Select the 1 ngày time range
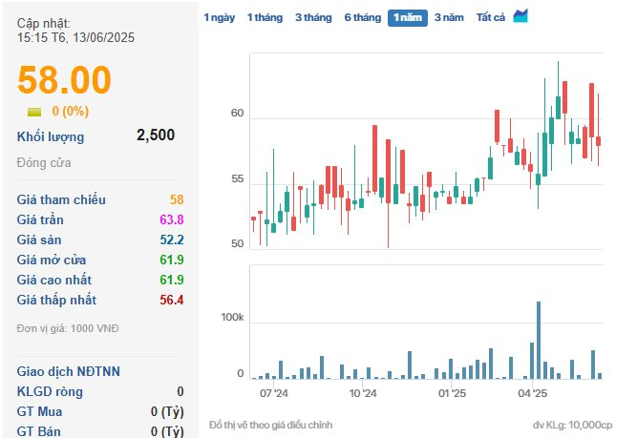The height and width of the screenshot is (438, 637). (x=218, y=17)
